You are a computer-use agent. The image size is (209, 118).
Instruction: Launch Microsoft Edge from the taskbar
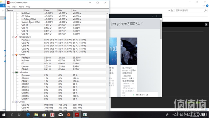coord(28,115)
